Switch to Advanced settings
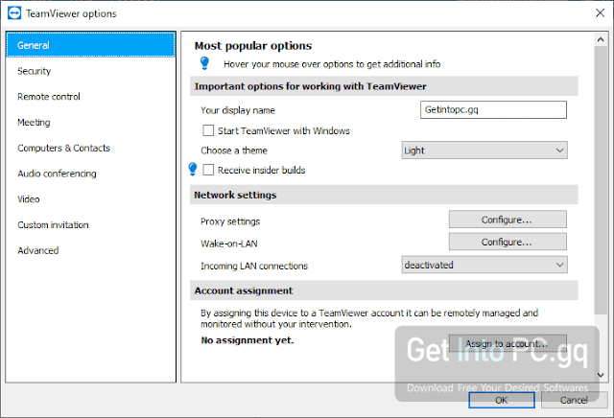614x418 pixels. coord(91,250)
